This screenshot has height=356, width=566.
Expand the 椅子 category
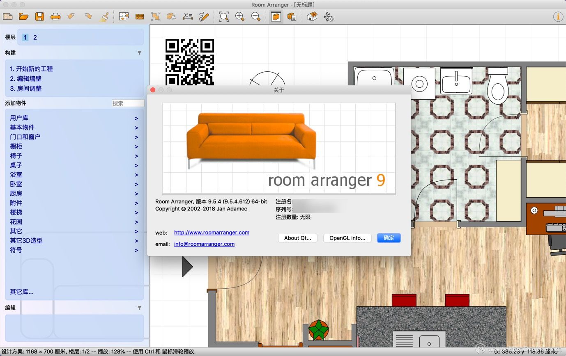74,155
